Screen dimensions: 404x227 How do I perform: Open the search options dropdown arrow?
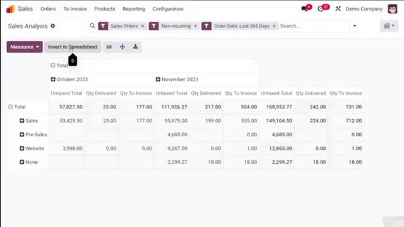[355, 26]
